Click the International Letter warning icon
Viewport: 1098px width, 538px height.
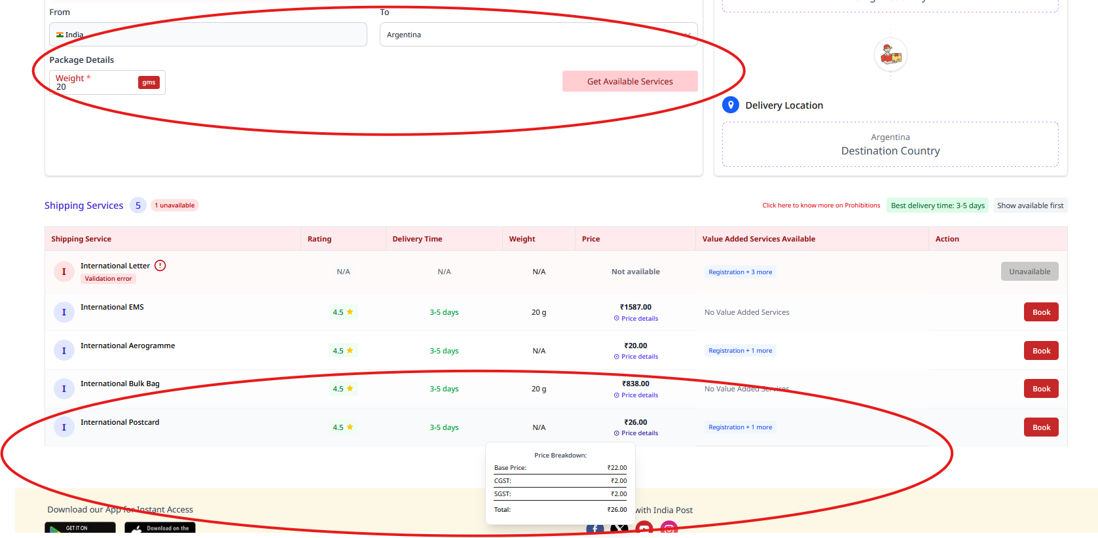[160, 266]
